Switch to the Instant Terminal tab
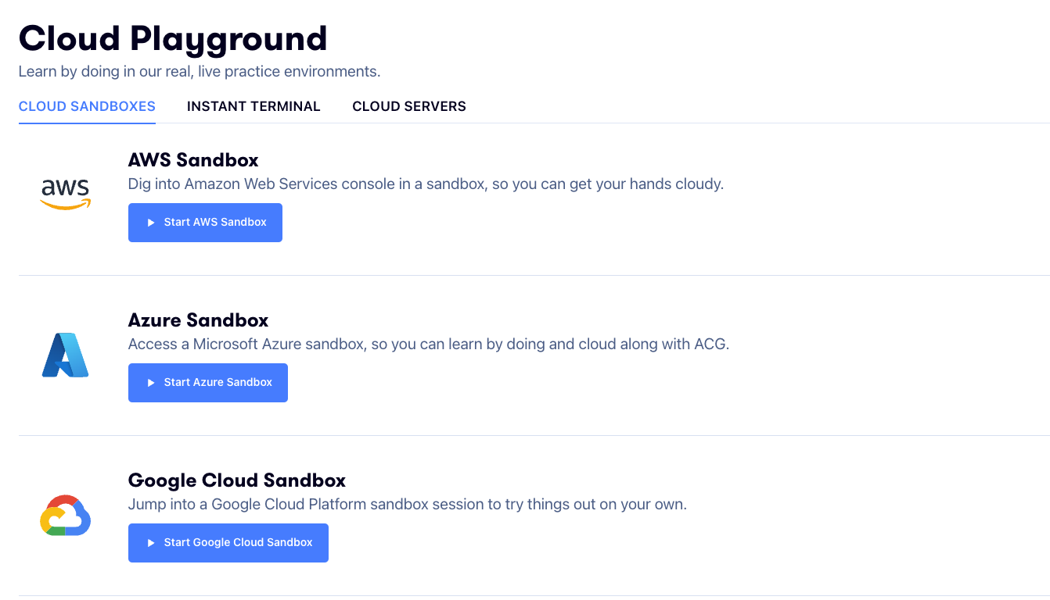The height and width of the screenshot is (600, 1050). coord(254,106)
